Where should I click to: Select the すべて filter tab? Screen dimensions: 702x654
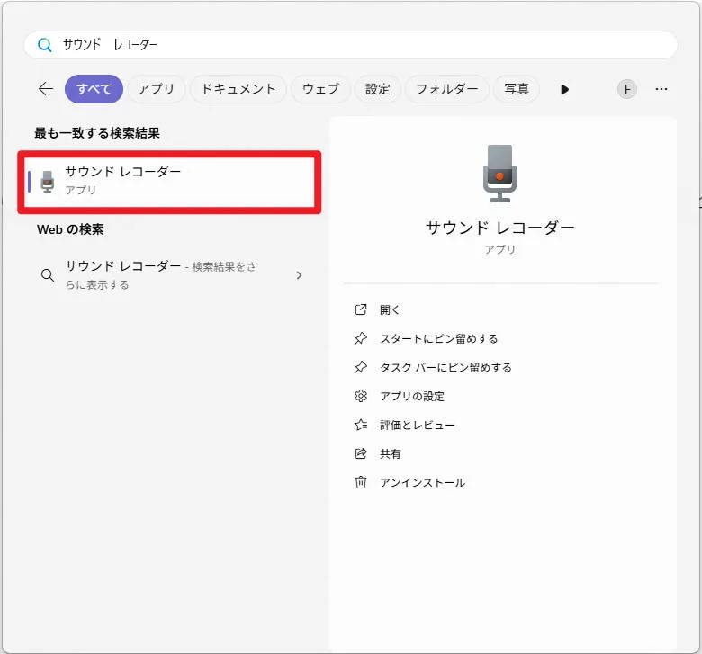(x=94, y=89)
